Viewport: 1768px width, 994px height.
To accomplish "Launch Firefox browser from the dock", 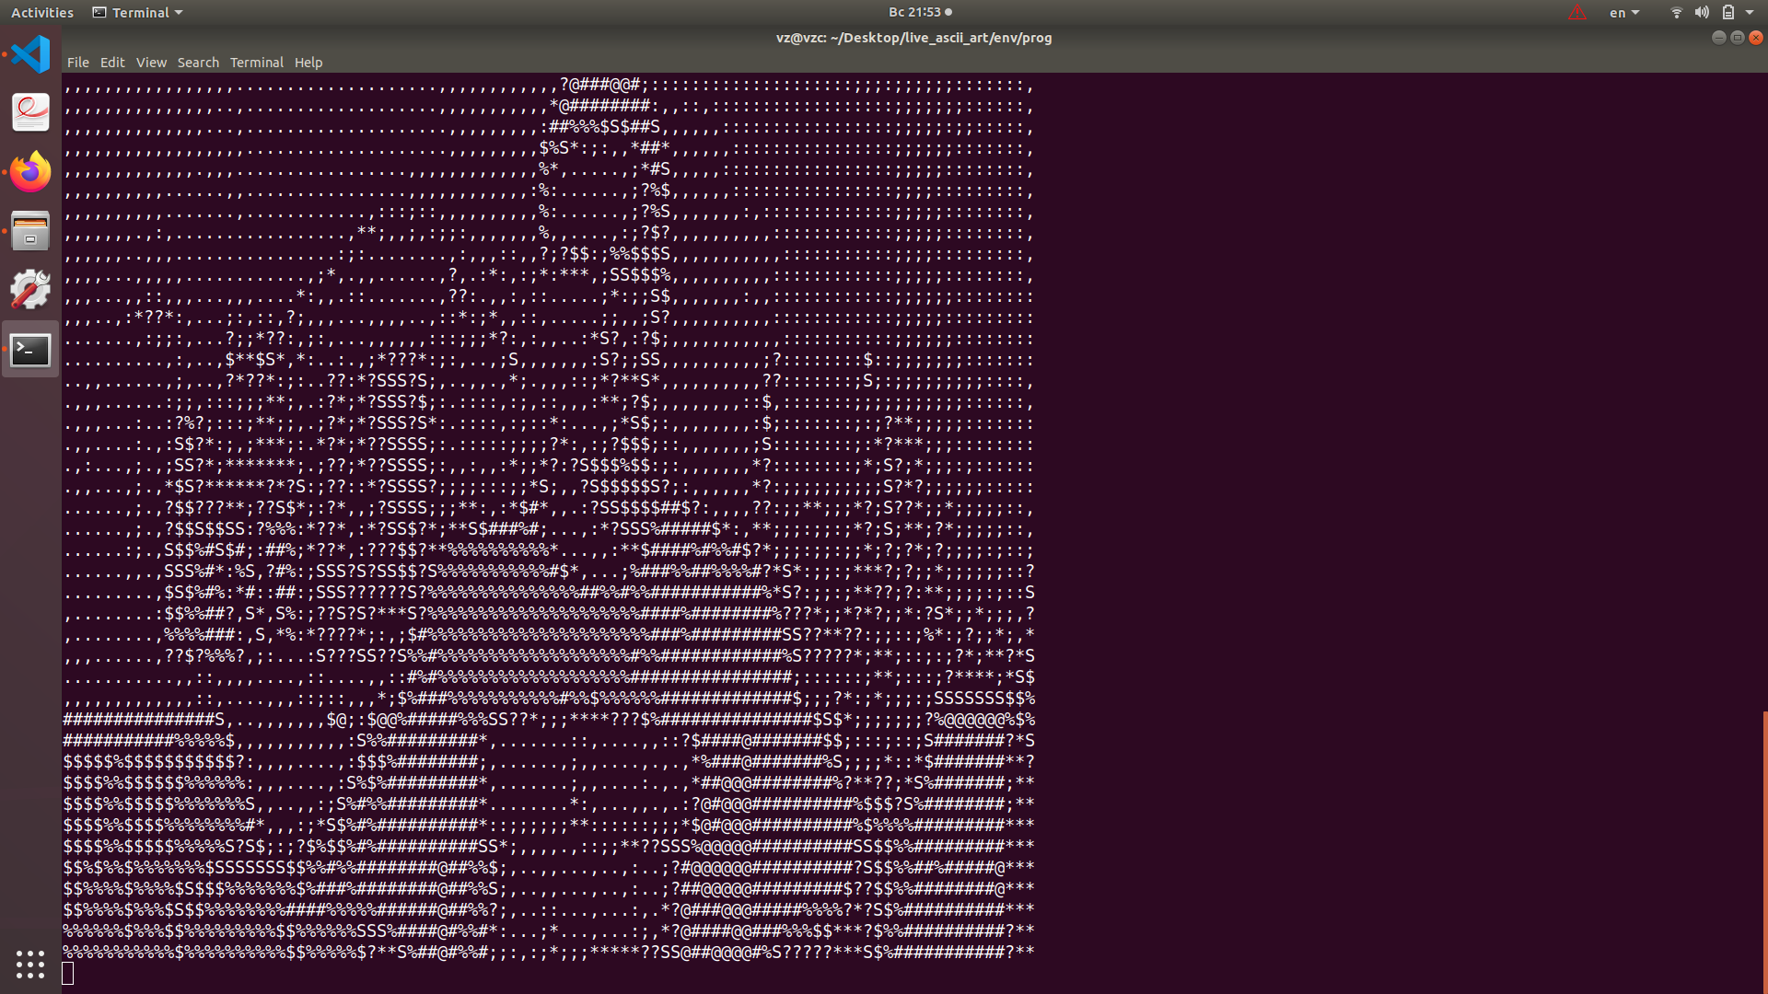I will click(x=30, y=172).
